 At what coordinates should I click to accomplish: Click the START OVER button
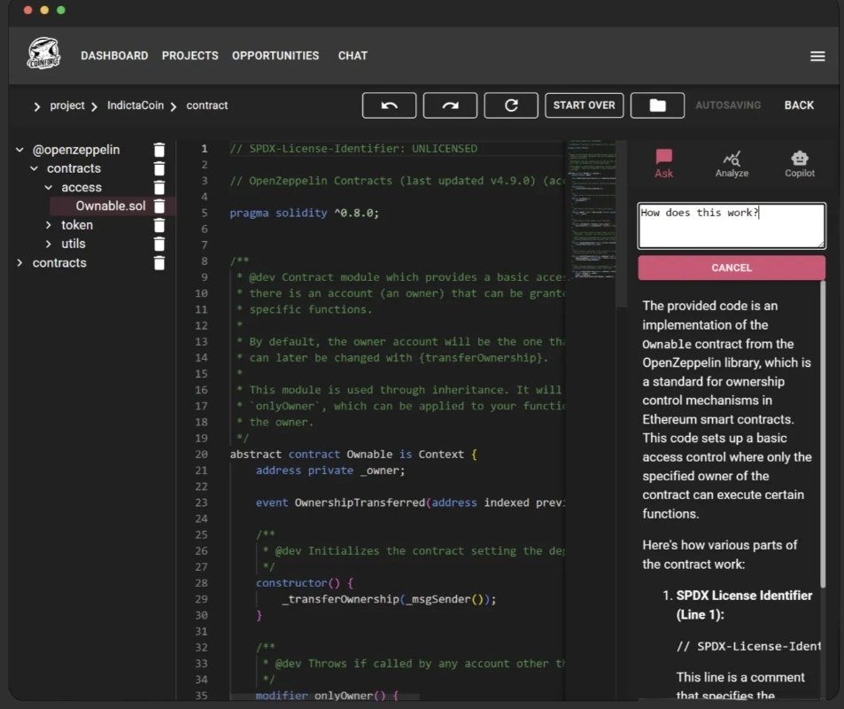[x=584, y=105]
